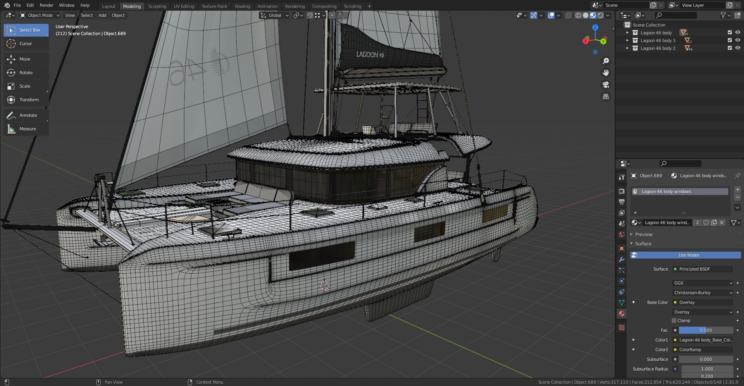The image size is (744, 386).
Task: Click the pan view hand icon
Action: point(606,73)
